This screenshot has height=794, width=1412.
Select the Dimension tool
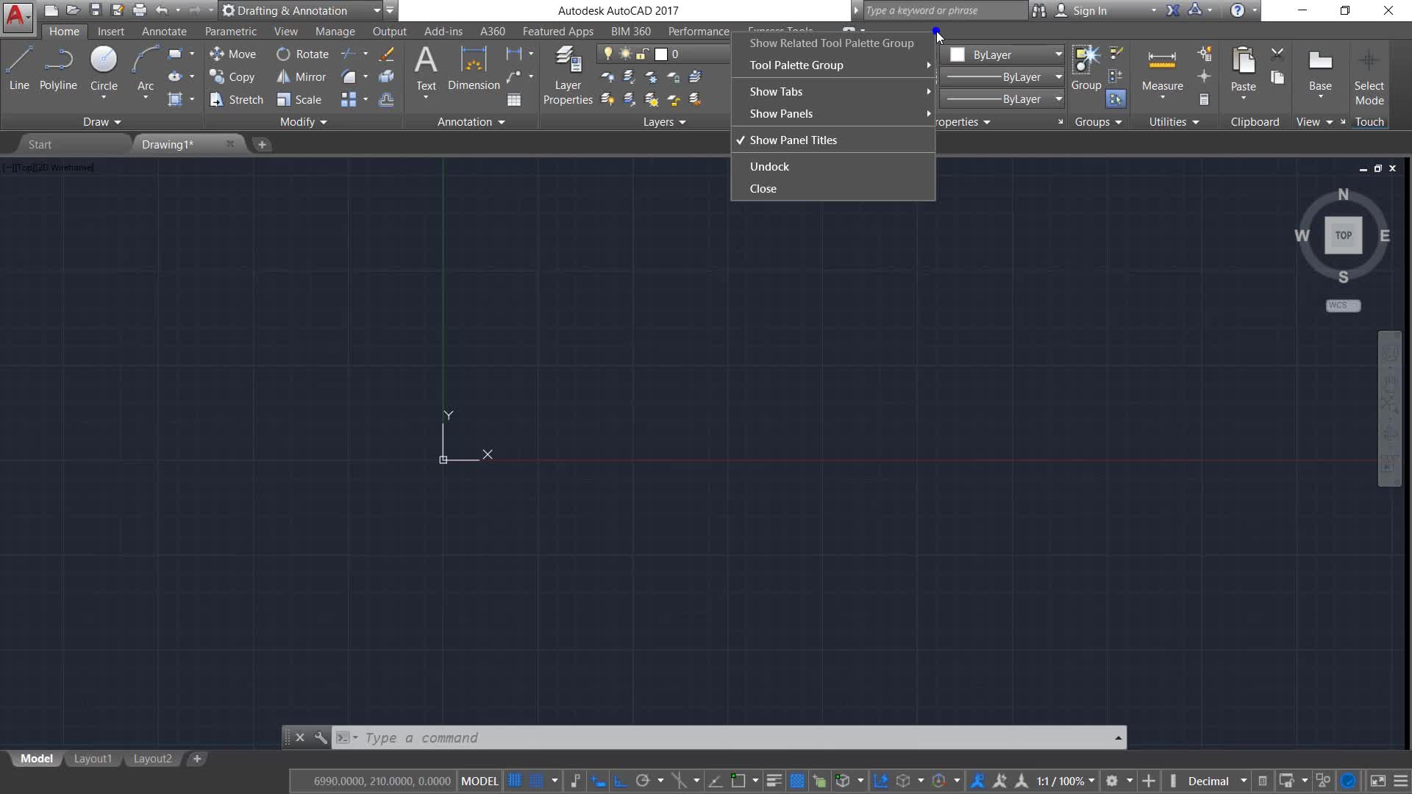pos(474,68)
